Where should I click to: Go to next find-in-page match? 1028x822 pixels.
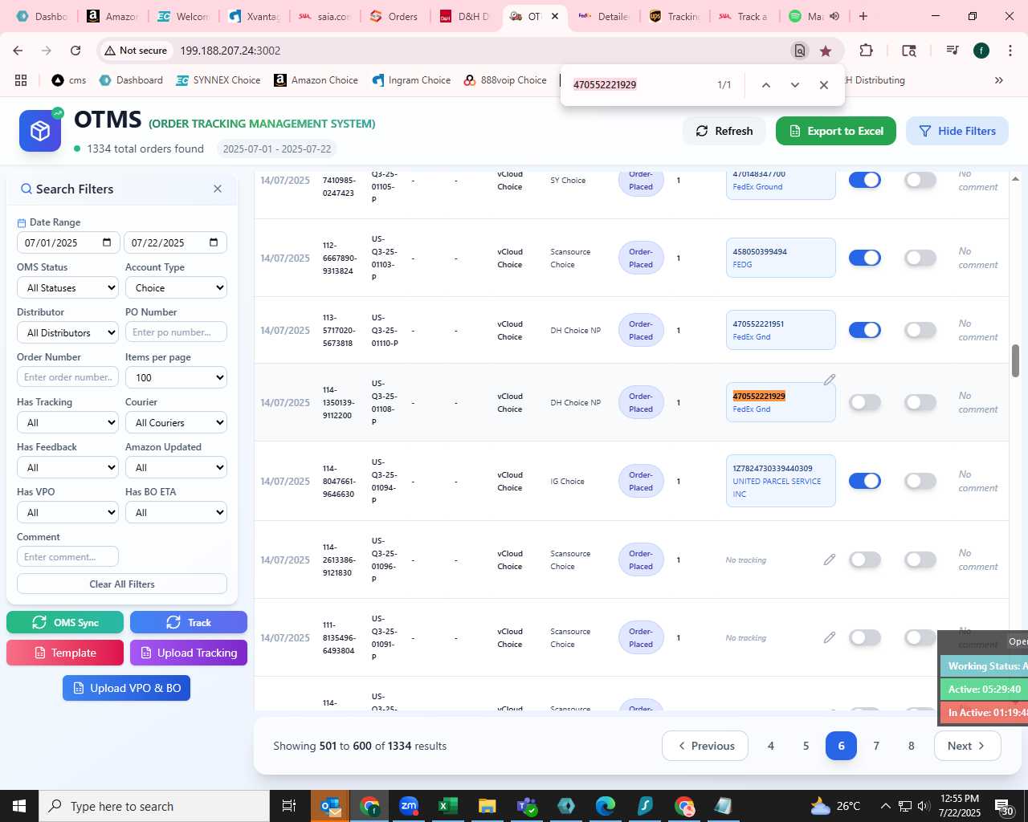(795, 85)
